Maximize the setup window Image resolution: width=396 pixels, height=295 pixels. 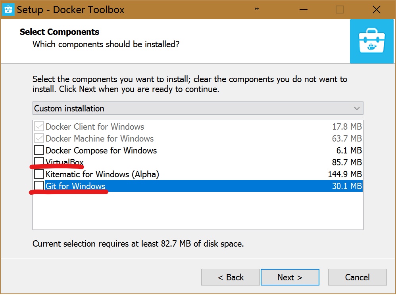(340, 10)
